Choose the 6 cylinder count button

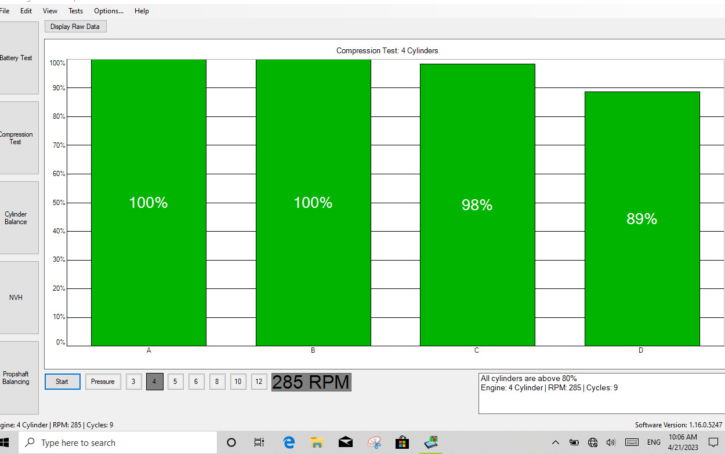point(196,382)
